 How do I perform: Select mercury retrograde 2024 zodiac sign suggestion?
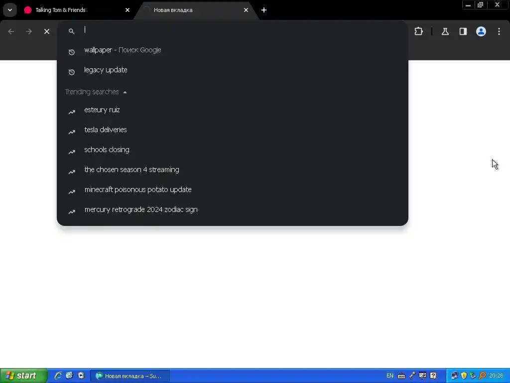coord(232,210)
